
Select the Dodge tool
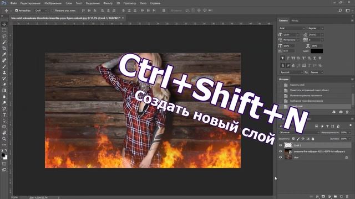click(4, 103)
